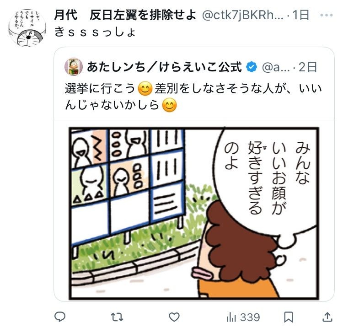Click the quoted tweet's 2日 timestamp

[308, 67]
